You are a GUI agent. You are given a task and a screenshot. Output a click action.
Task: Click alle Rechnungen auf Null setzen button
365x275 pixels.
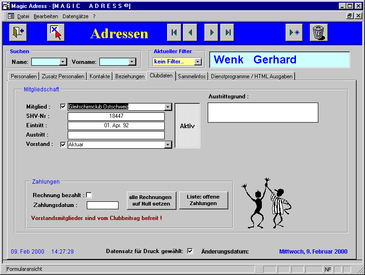tap(152, 200)
